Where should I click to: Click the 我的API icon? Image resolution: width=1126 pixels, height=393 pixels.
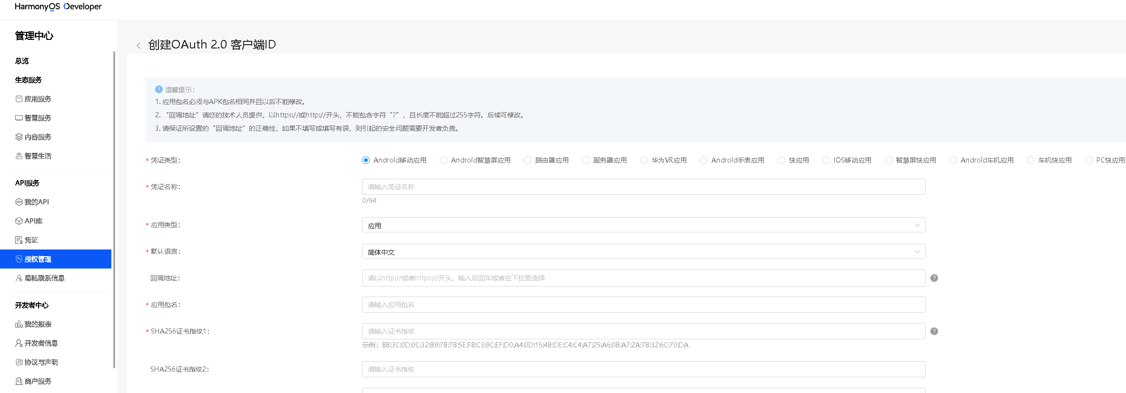click(x=19, y=202)
